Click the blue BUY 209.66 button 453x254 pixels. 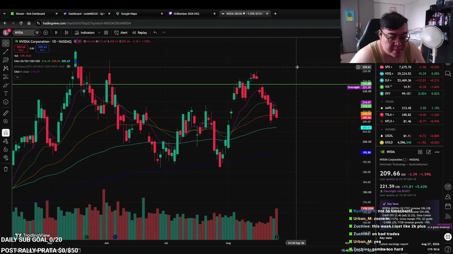coord(42,49)
